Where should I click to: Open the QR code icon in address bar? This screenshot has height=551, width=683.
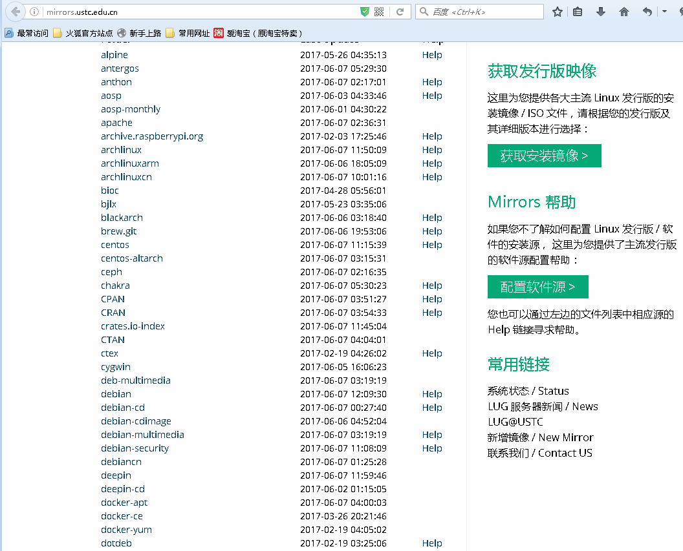tap(379, 12)
